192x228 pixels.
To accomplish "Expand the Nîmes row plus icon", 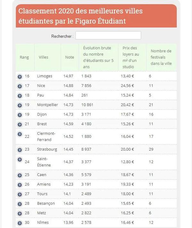I will 20,223.
